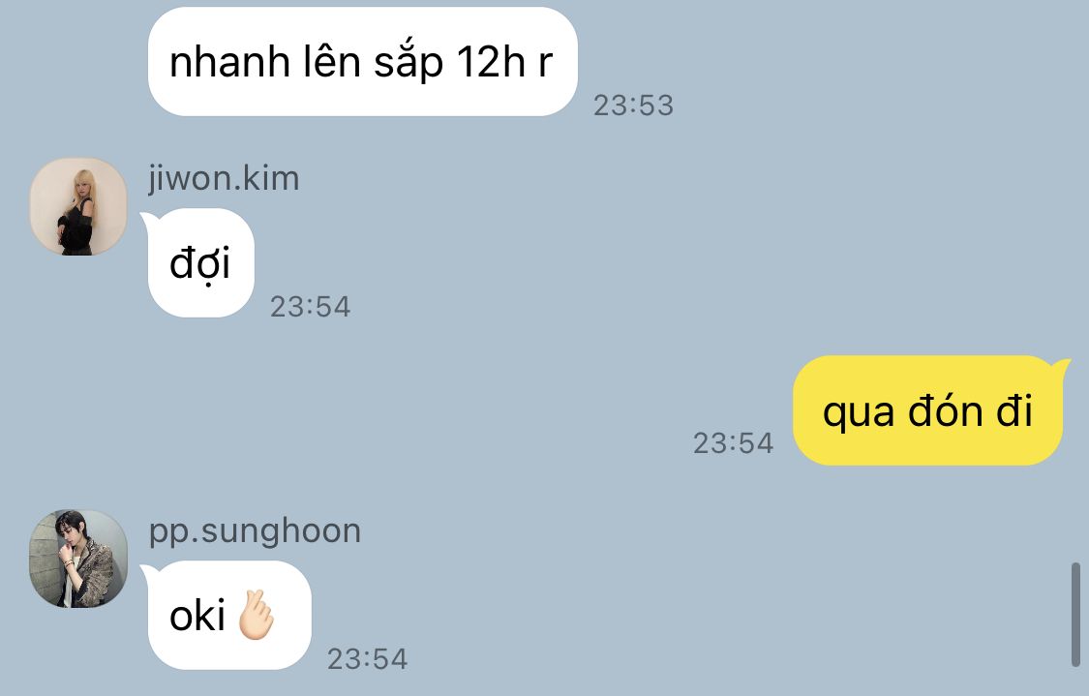Select the "đợi" message bubble
Viewport: 1089px width, 696px height.
point(200,263)
